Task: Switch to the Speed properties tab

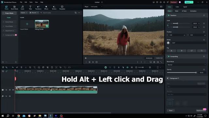Action: (x=185, y=7)
